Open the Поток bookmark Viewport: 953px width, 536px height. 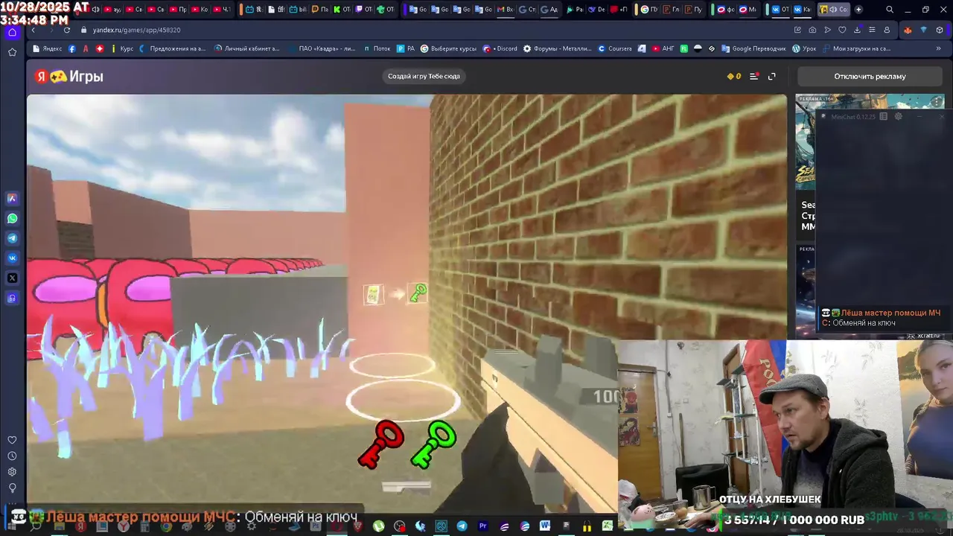(376, 48)
